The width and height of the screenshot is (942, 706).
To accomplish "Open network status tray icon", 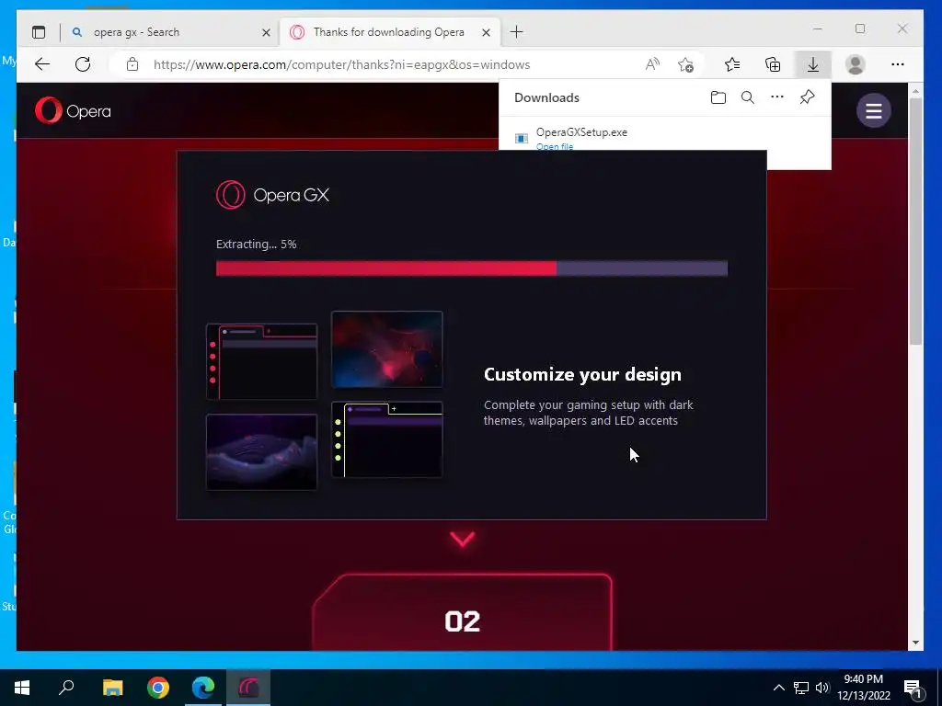I will click(x=801, y=688).
